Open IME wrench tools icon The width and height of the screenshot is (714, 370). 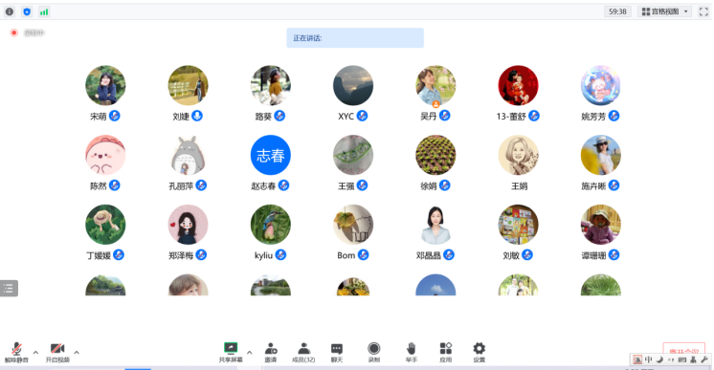pyautogui.click(x=704, y=359)
